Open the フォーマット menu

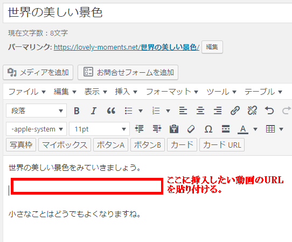(x=172, y=92)
